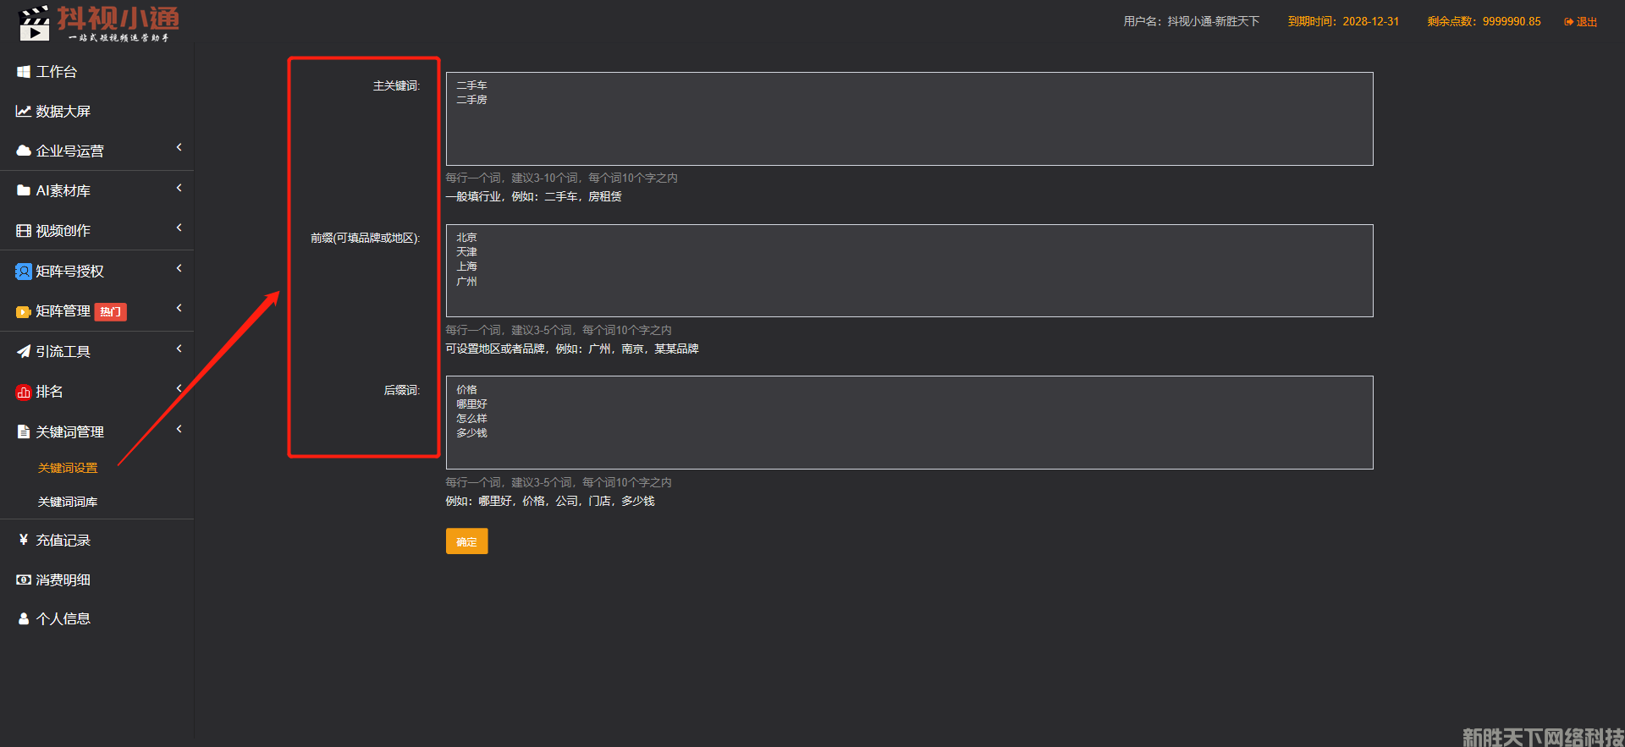Click the 引流工具 paper plane icon
The width and height of the screenshot is (1625, 747).
(x=24, y=352)
